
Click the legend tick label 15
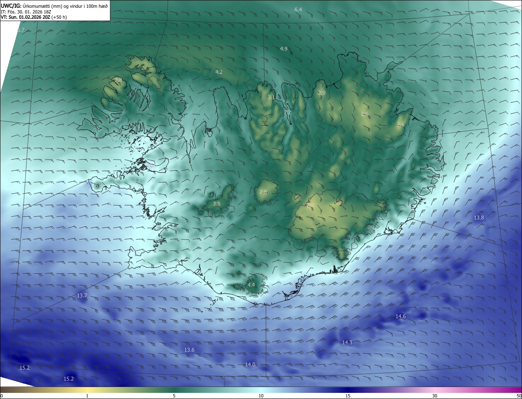[x=348, y=396]
